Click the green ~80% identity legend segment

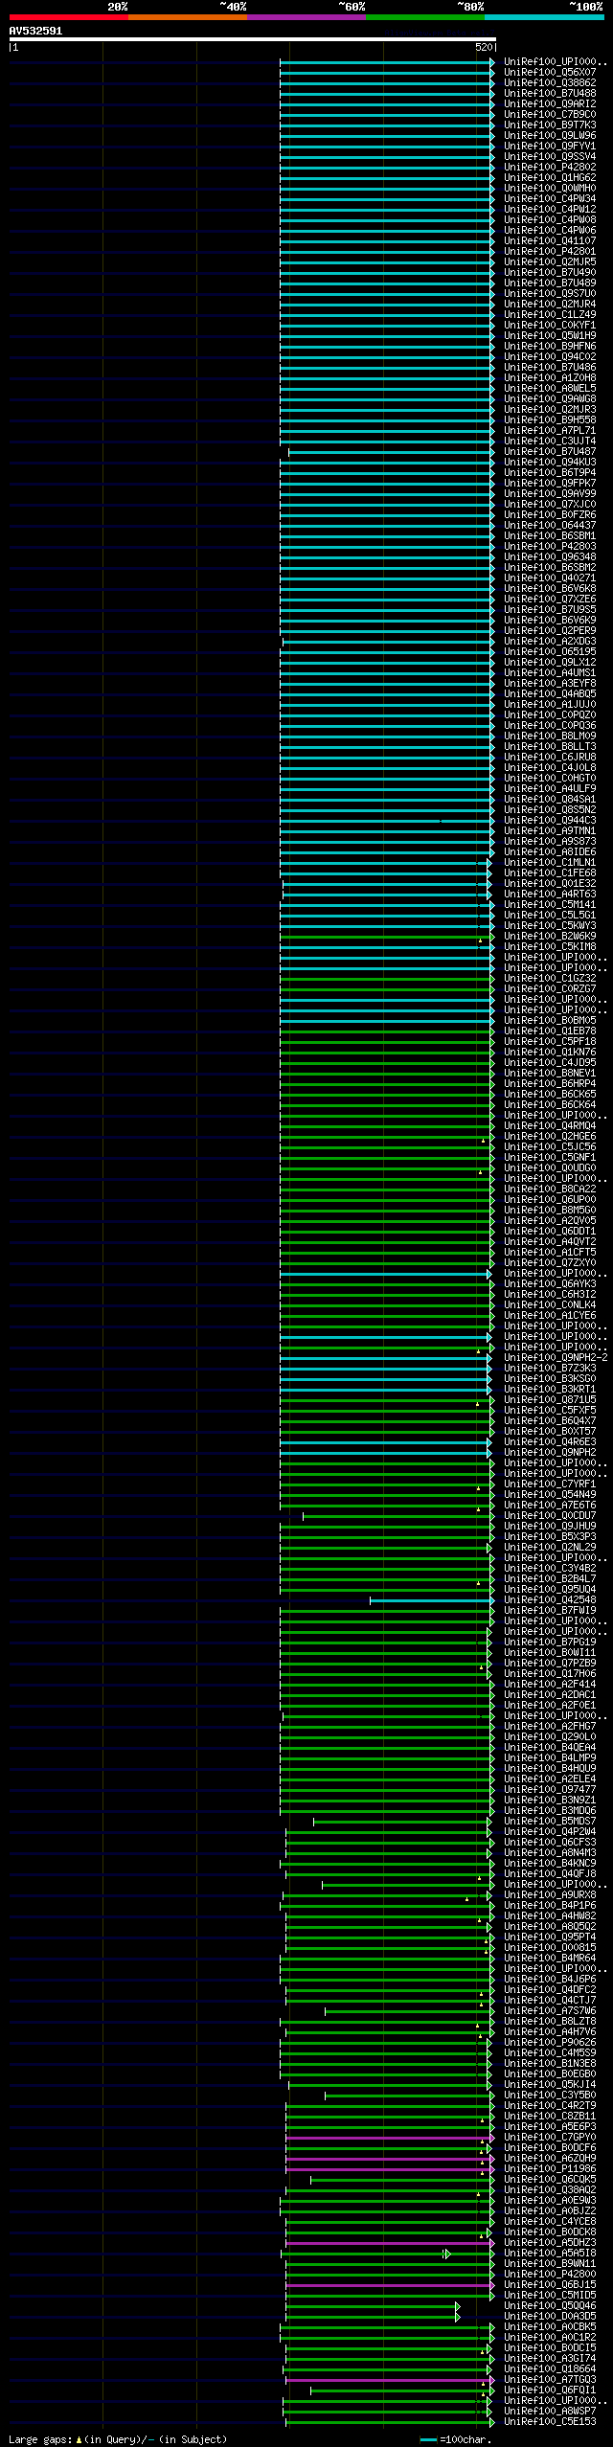(424, 17)
